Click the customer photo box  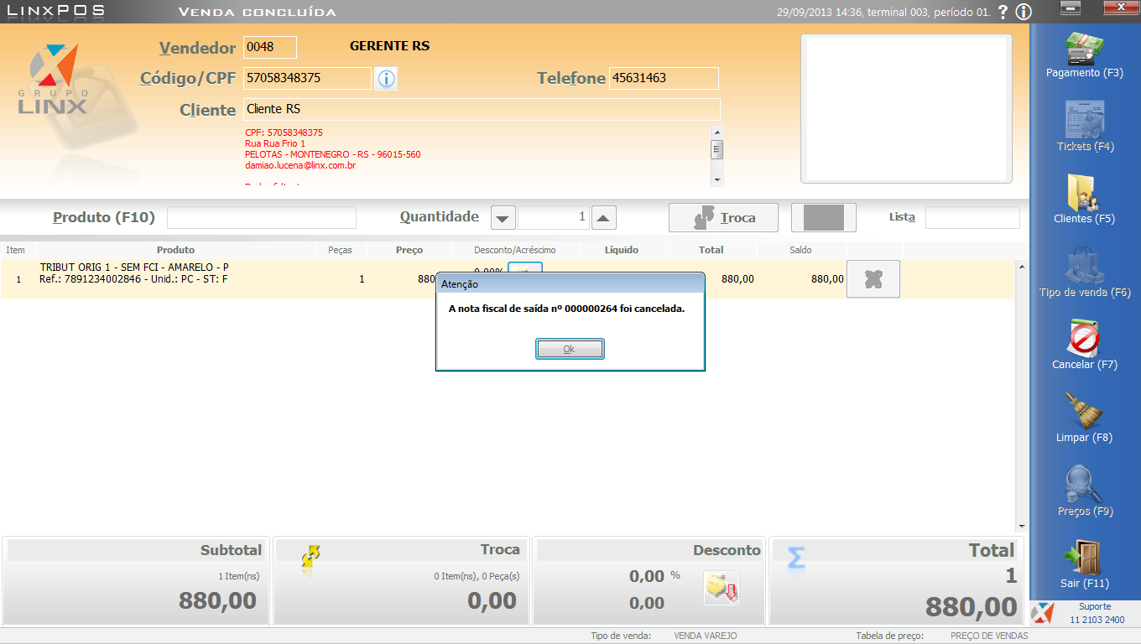(x=906, y=109)
